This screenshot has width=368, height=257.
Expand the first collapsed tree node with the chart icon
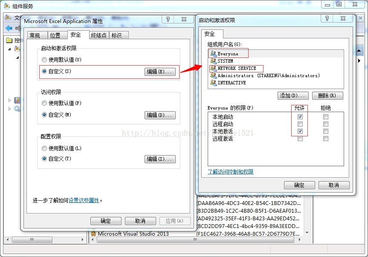[x=9, y=100]
